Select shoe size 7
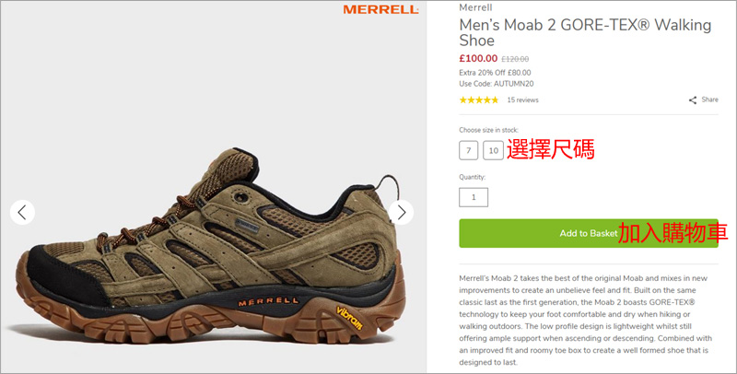 (468, 150)
